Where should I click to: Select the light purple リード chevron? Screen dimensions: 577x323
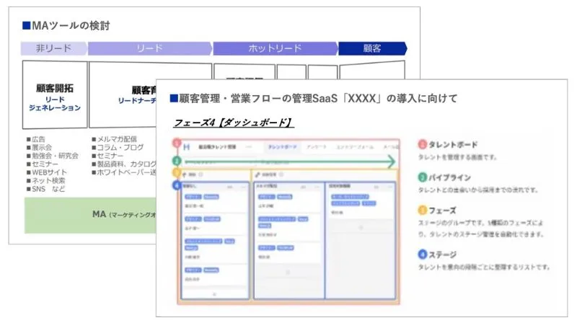click(150, 48)
